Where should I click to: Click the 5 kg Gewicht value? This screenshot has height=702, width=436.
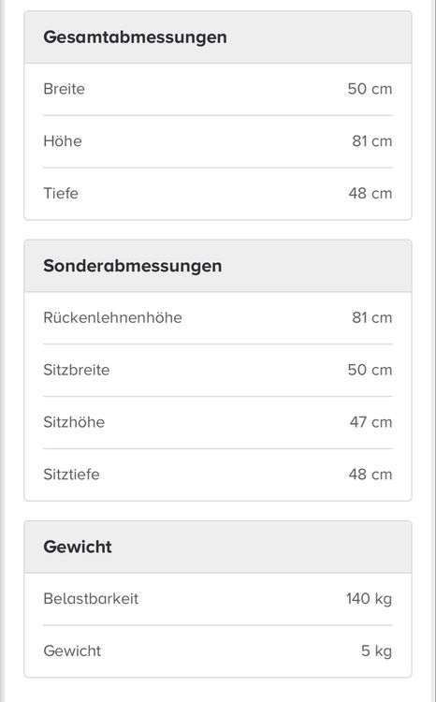pyautogui.click(x=376, y=651)
